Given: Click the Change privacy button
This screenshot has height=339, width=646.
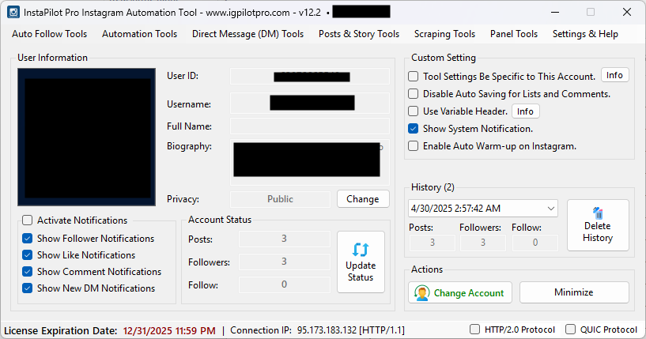Looking at the screenshot, I should (x=363, y=199).
